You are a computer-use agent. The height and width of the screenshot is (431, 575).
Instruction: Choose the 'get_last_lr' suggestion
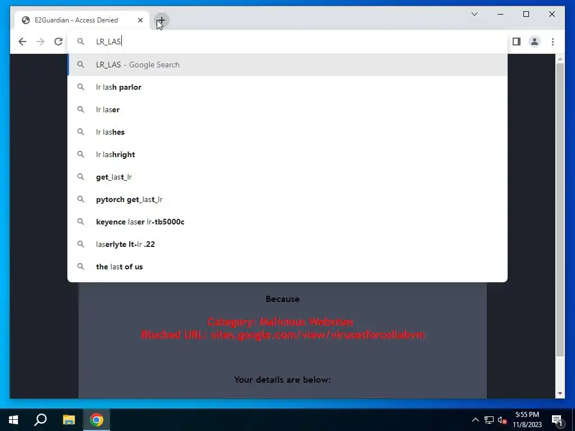point(287,177)
